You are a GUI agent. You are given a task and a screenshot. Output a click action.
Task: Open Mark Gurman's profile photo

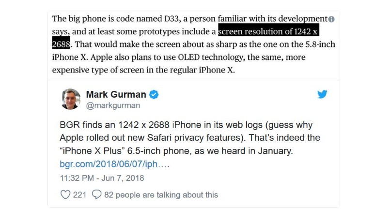pos(71,99)
